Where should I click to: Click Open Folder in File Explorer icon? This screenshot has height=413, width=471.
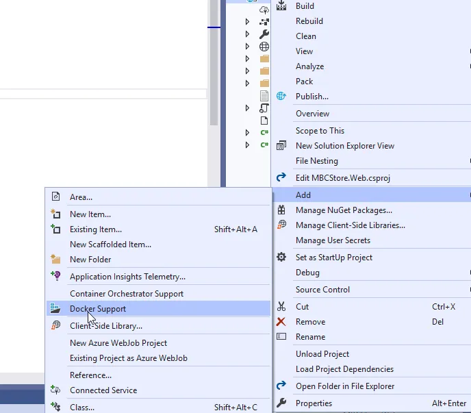(281, 386)
